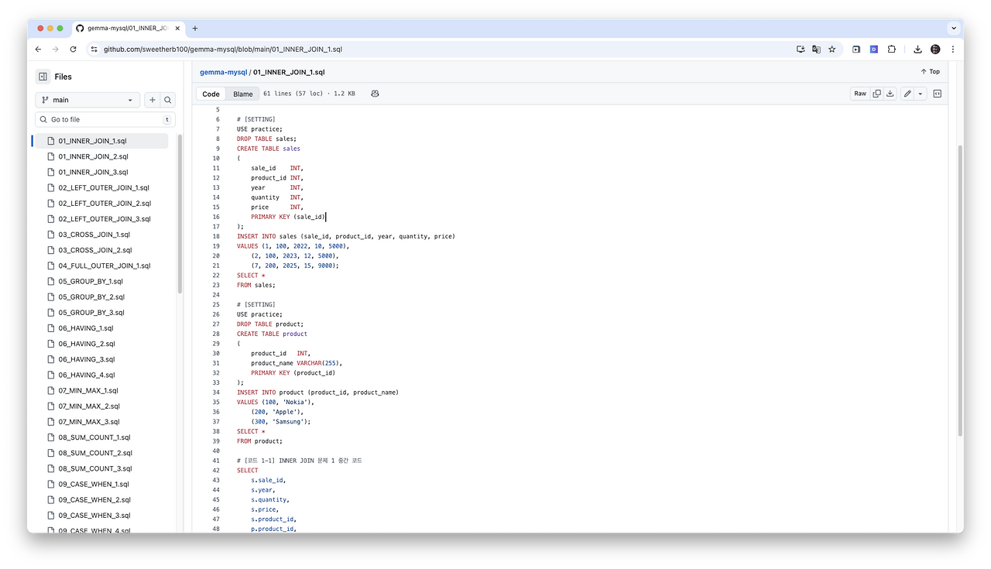The image size is (991, 569).
Task: Open the symbols panel
Action: pos(938,94)
